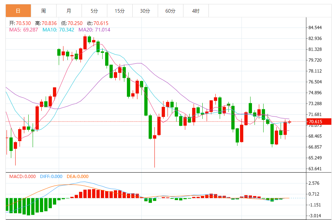Switch to the 周 weekly tab
335x220 pixels.
point(44,11)
